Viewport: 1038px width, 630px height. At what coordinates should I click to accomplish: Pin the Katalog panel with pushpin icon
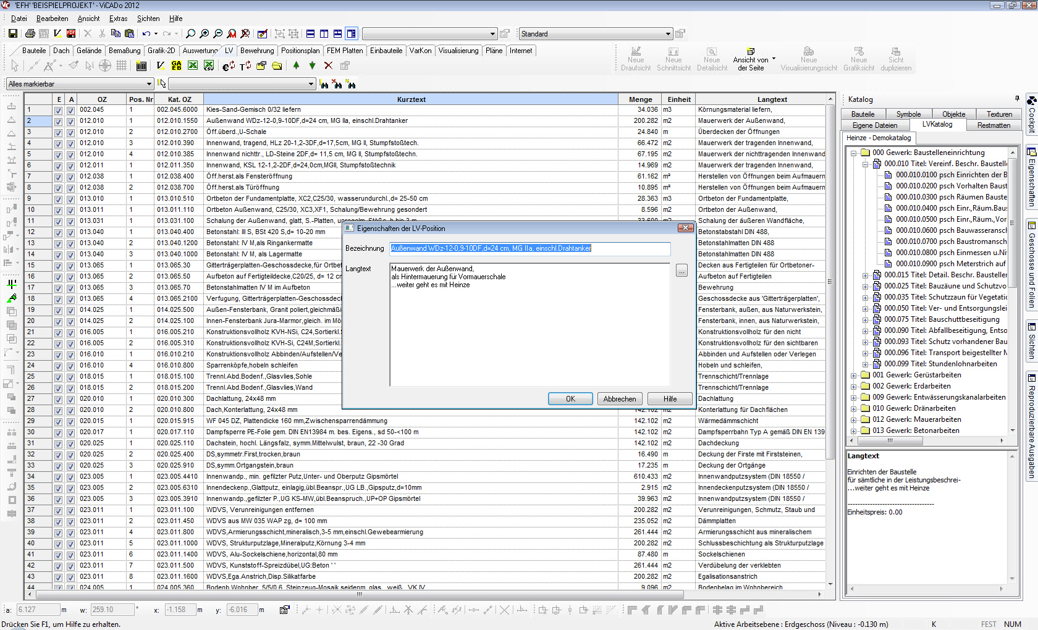1017,99
